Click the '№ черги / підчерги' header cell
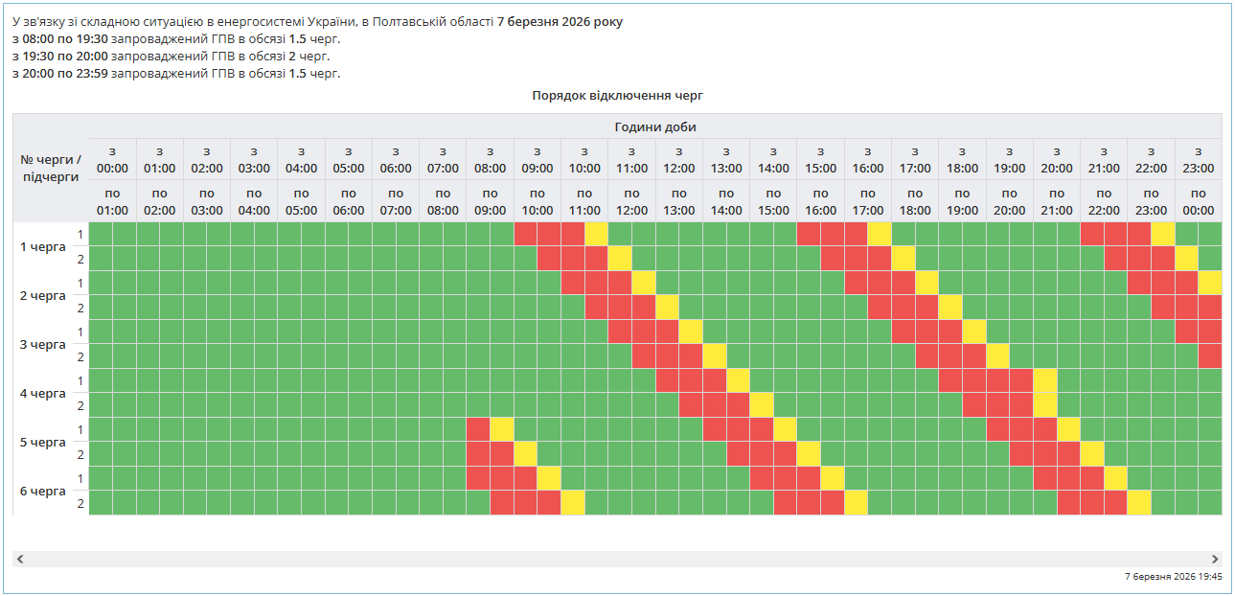This screenshot has height=596, width=1235. [51, 168]
